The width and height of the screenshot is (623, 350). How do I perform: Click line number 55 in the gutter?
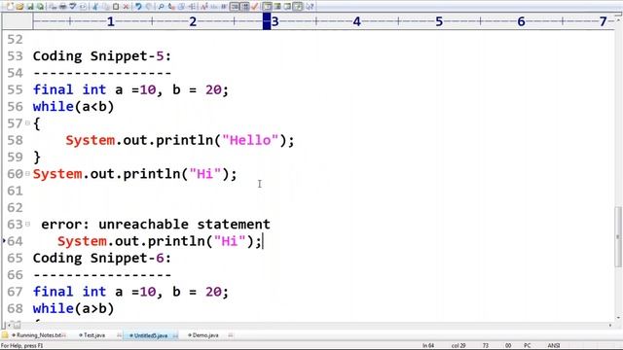(x=16, y=89)
